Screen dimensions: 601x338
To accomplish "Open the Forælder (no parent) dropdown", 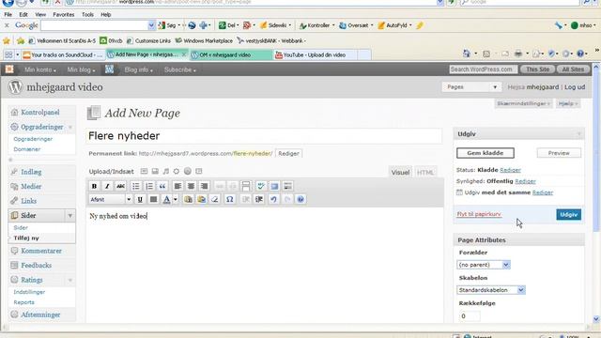I will [x=484, y=265].
